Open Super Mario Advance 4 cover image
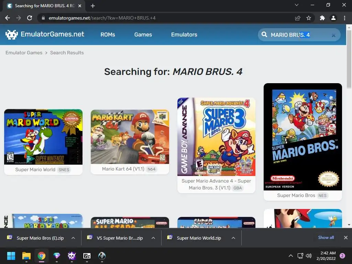352x264 pixels. [217, 137]
